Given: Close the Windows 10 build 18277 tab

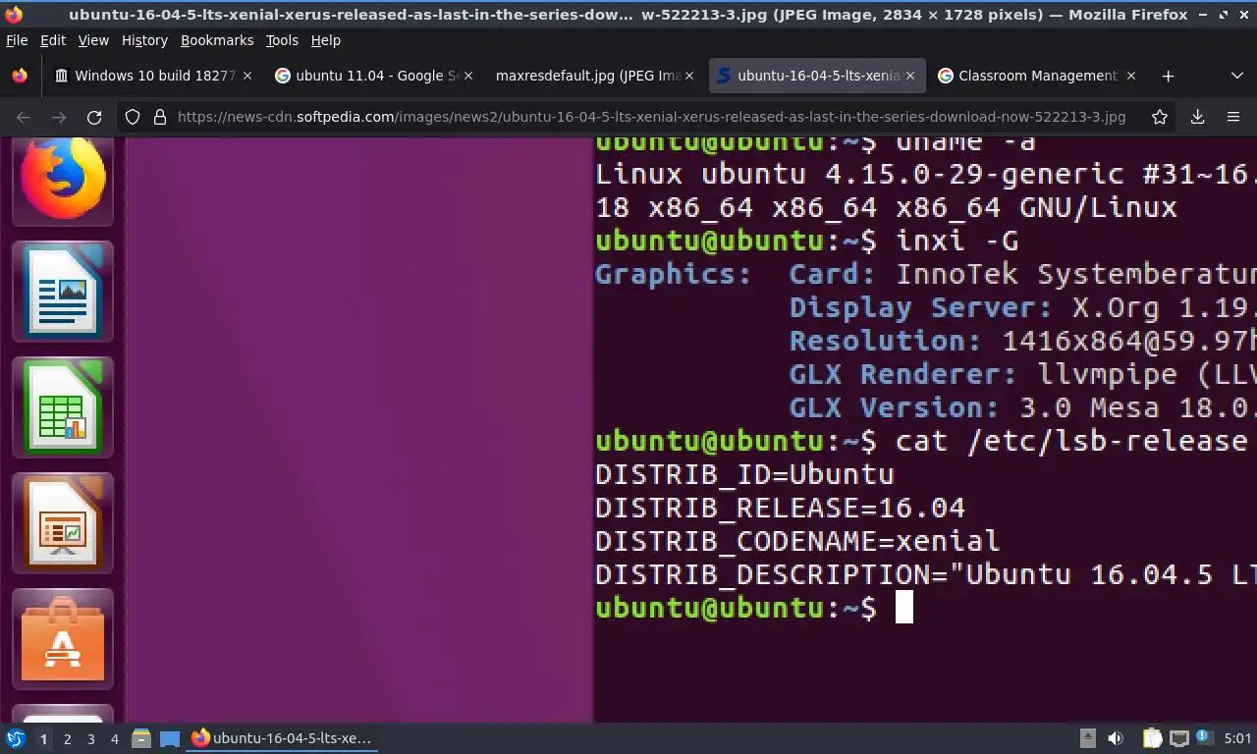Looking at the screenshot, I should (x=247, y=76).
